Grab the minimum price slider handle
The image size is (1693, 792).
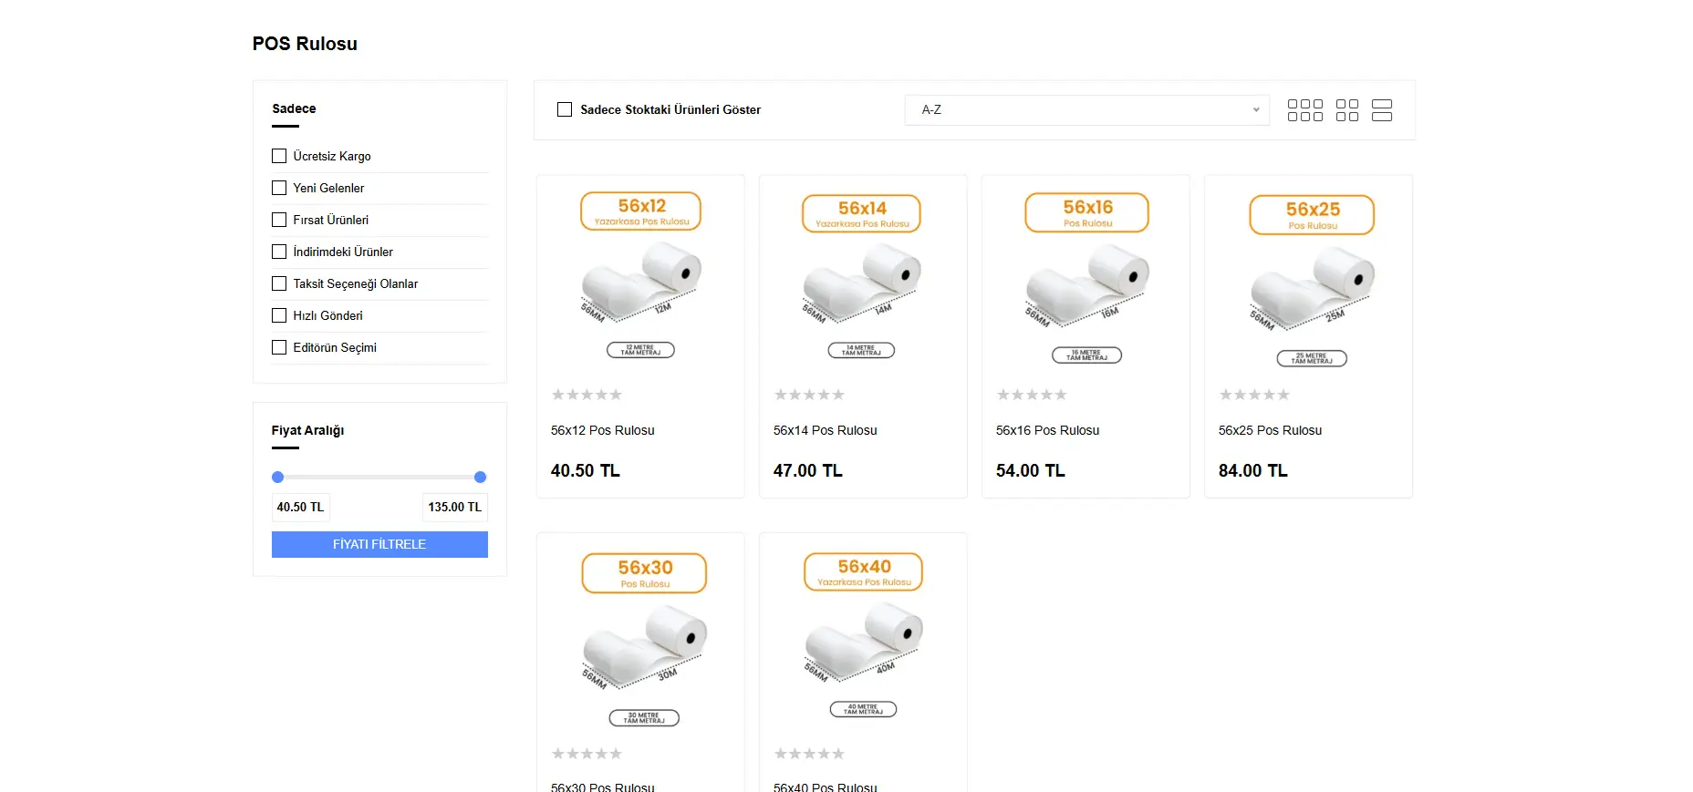278,477
